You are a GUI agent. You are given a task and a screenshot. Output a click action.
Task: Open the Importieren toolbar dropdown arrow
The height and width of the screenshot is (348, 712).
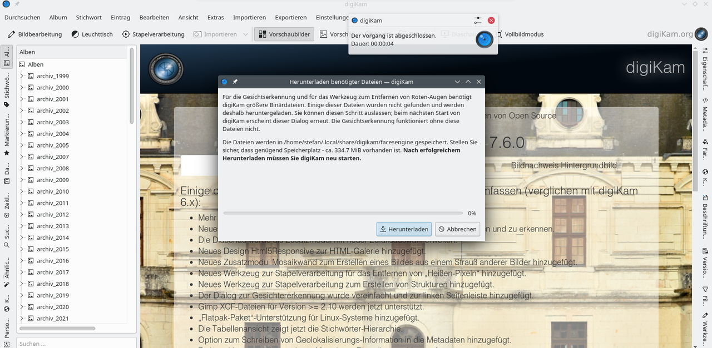point(245,34)
